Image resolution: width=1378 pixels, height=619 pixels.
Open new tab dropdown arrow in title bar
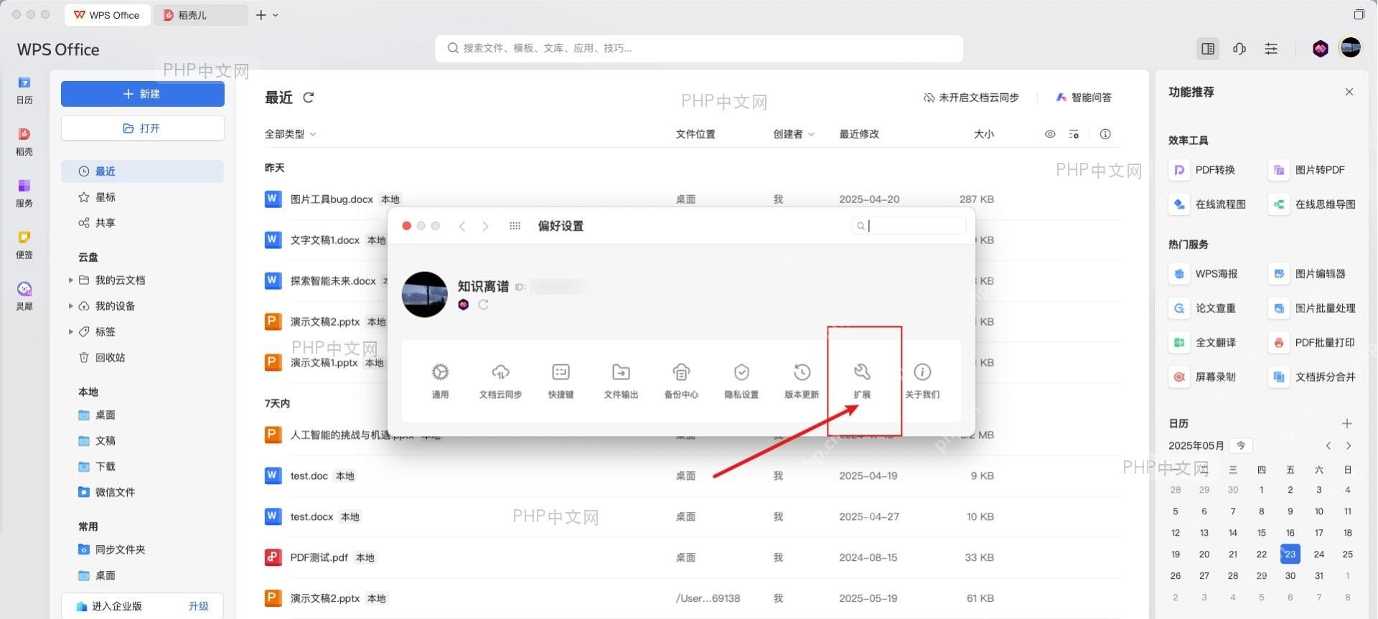coord(276,15)
